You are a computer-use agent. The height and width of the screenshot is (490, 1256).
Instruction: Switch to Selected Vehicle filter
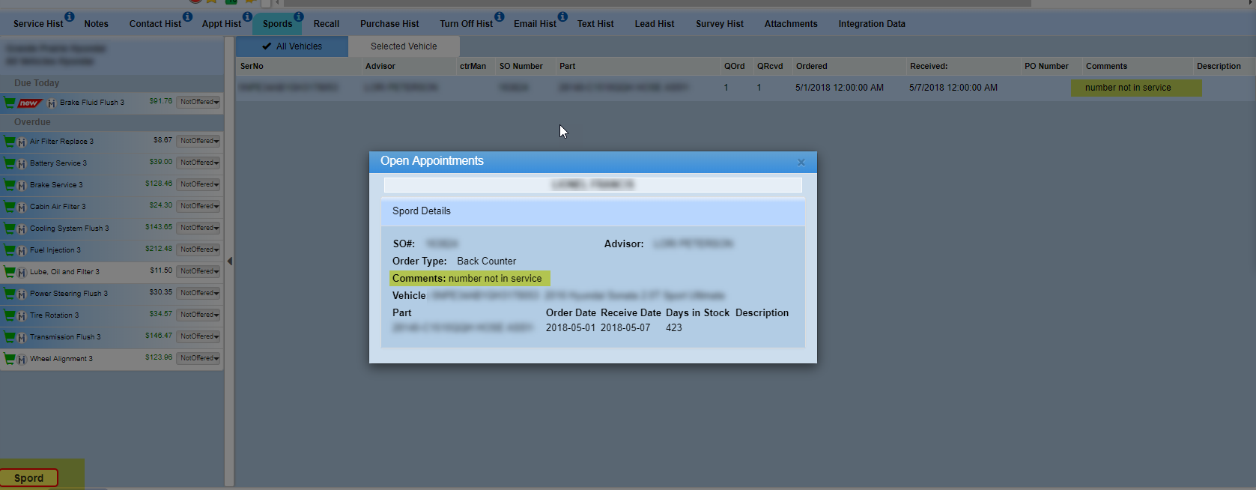(x=404, y=46)
